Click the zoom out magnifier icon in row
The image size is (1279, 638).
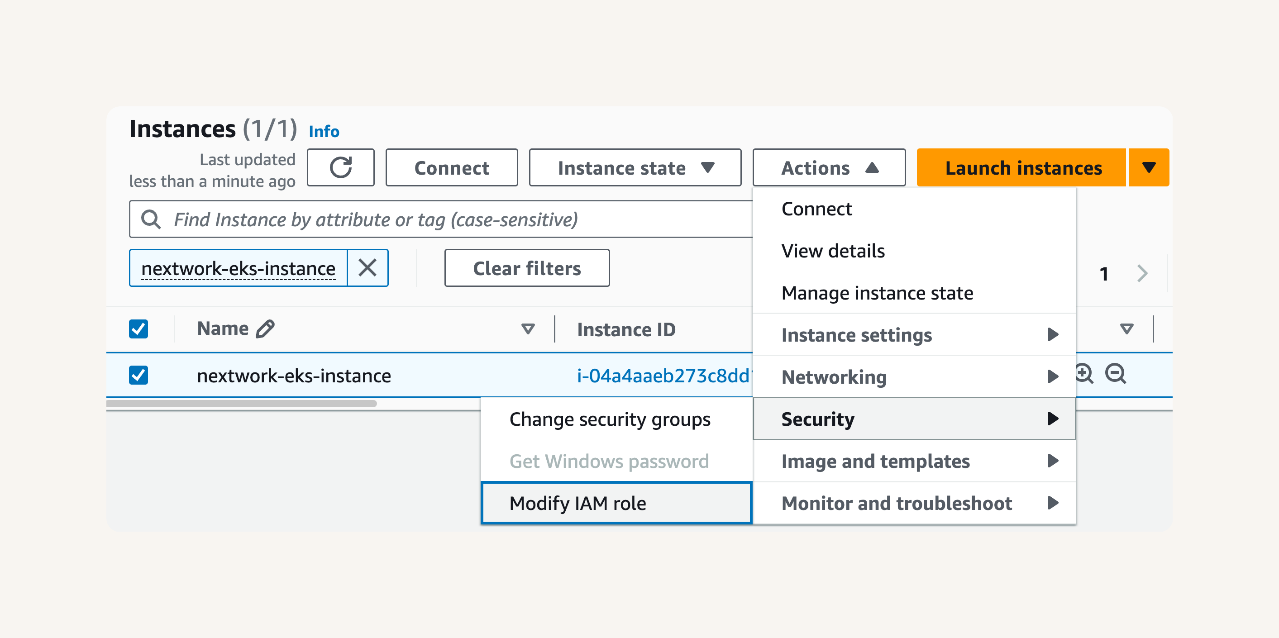1116,374
